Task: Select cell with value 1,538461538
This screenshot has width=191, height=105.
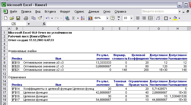Action: pyautogui.click(x=178, y=96)
